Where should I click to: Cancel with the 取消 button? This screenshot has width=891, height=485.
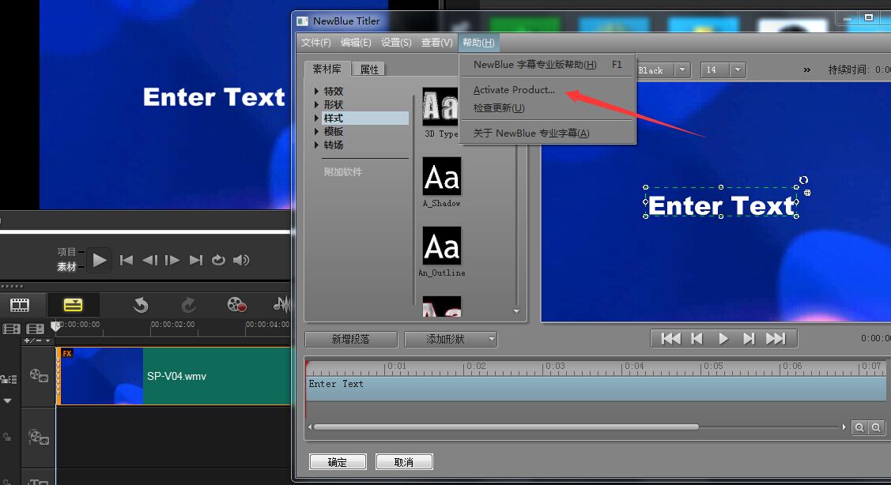(x=404, y=462)
